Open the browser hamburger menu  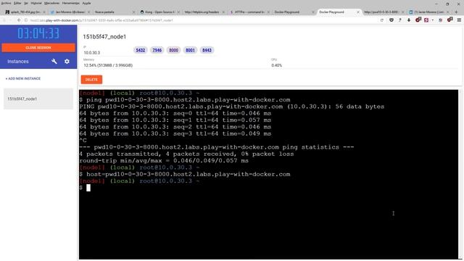(459, 20)
